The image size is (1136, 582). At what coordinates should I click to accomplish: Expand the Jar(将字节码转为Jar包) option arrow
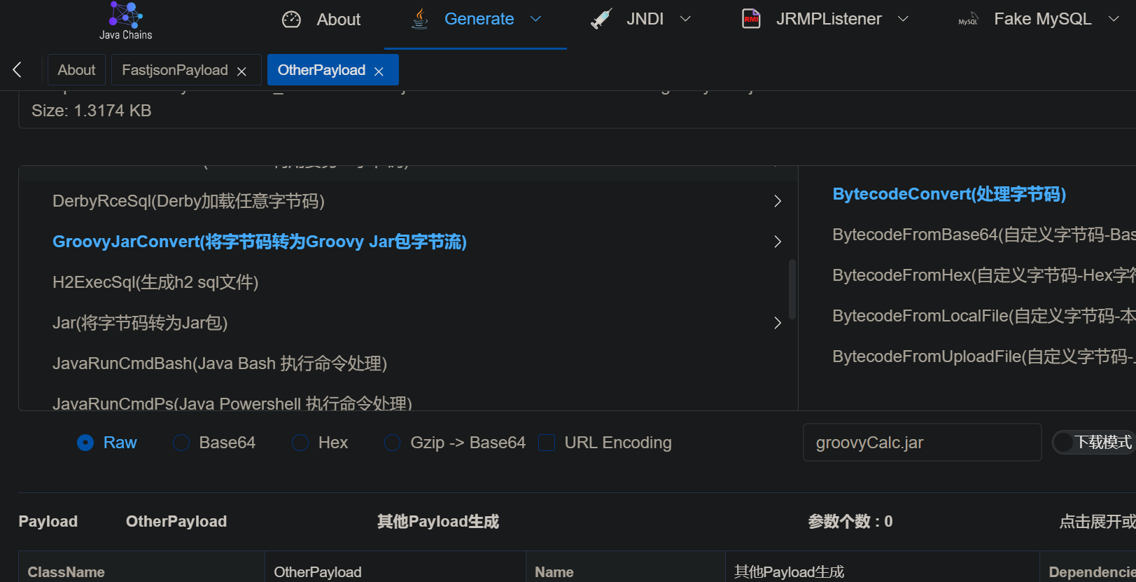pos(777,323)
